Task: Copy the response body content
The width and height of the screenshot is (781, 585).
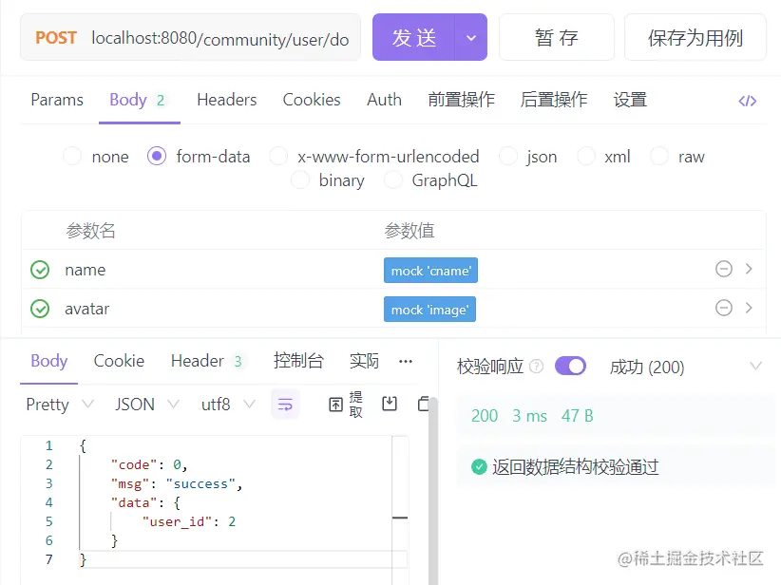Action: coord(423,404)
